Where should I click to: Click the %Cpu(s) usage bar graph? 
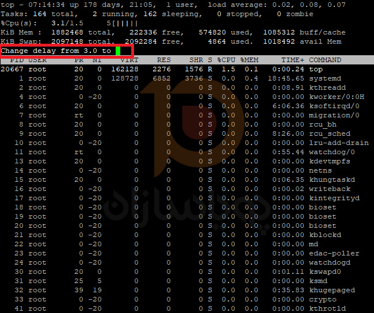(x=125, y=23)
